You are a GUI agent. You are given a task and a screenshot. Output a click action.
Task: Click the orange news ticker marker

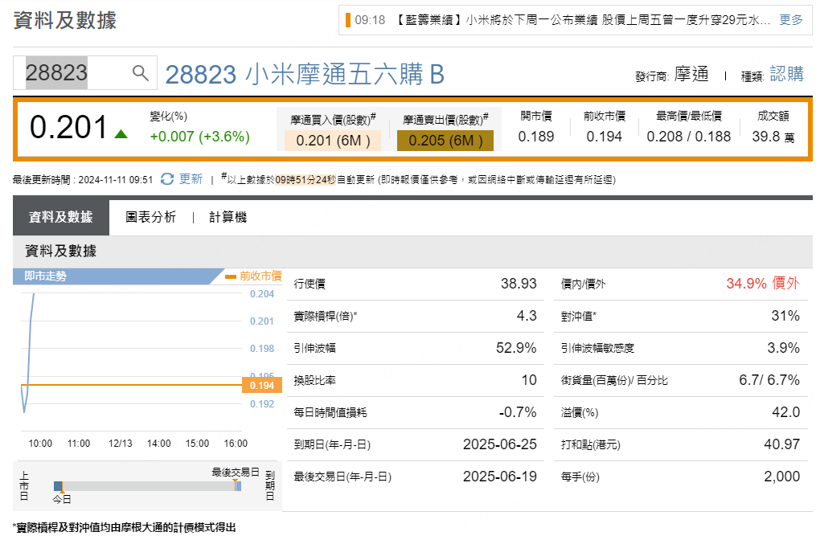coord(347,20)
